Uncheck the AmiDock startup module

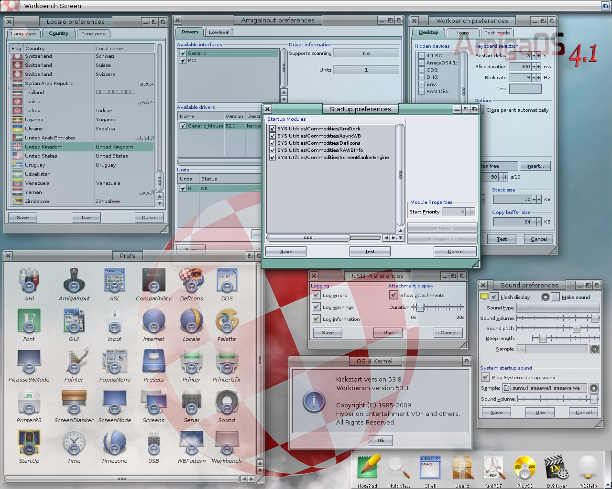[272, 128]
